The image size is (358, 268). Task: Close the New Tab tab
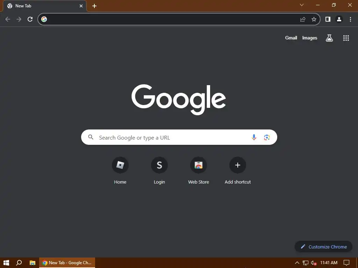tap(81, 6)
